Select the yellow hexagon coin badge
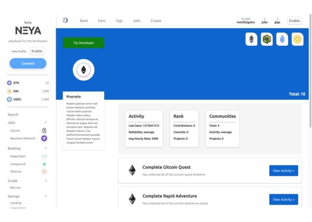Viewport: 312px width, 222px height. tap(298, 39)
